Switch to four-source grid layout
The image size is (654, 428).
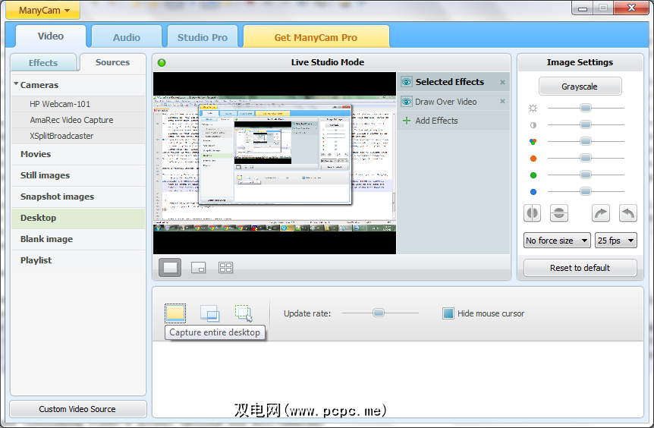pyautogui.click(x=225, y=267)
